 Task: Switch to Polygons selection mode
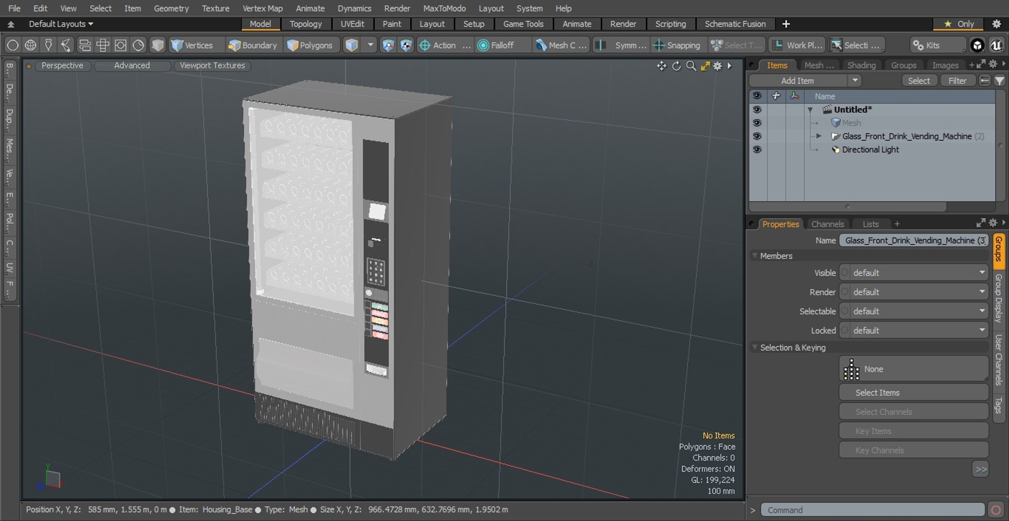(310, 45)
